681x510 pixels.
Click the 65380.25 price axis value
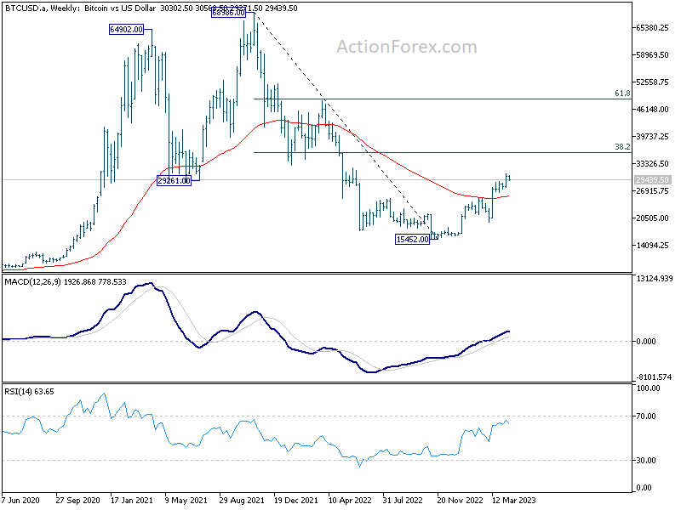click(652, 28)
